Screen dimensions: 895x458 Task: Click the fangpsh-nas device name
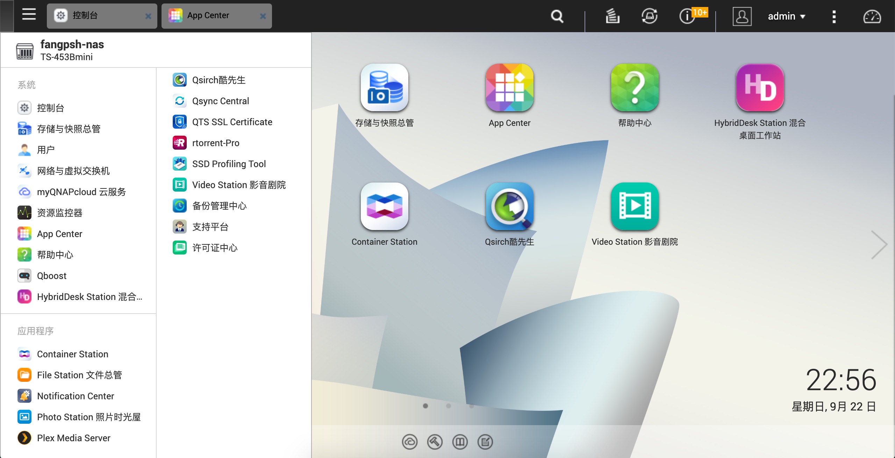coord(72,44)
